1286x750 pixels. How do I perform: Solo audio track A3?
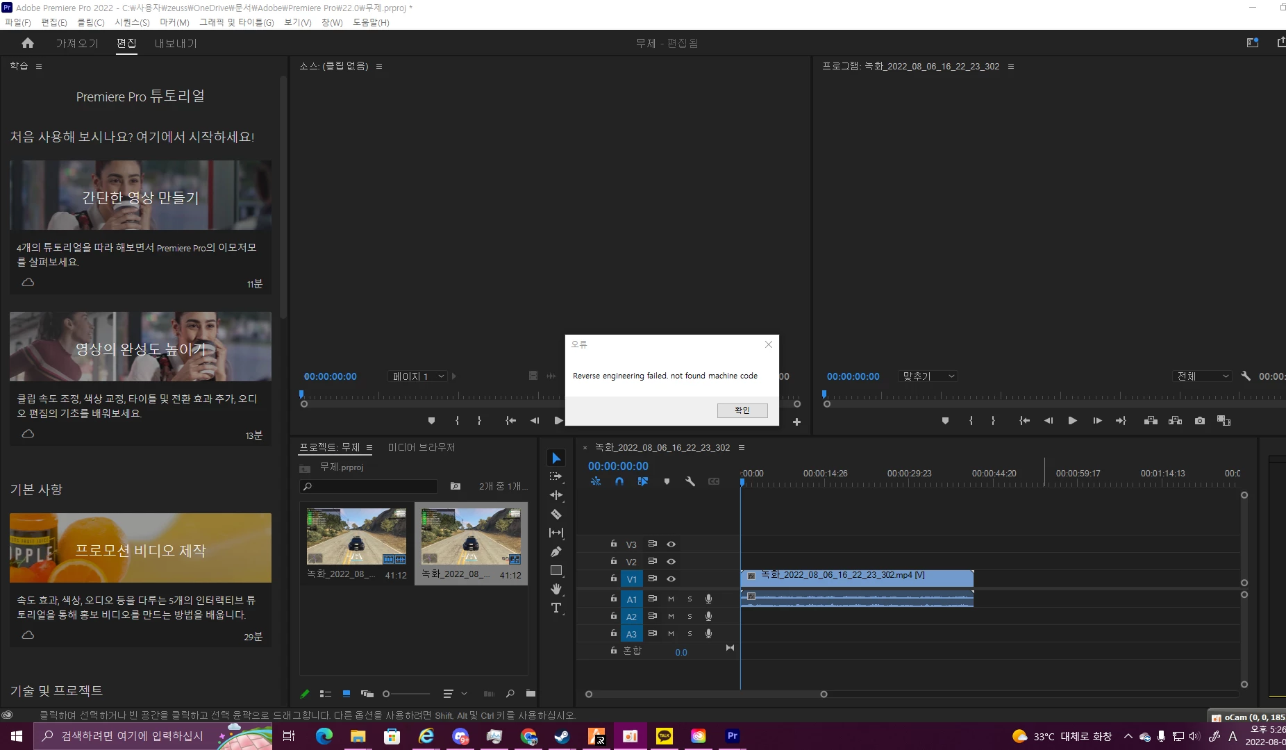click(x=690, y=633)
